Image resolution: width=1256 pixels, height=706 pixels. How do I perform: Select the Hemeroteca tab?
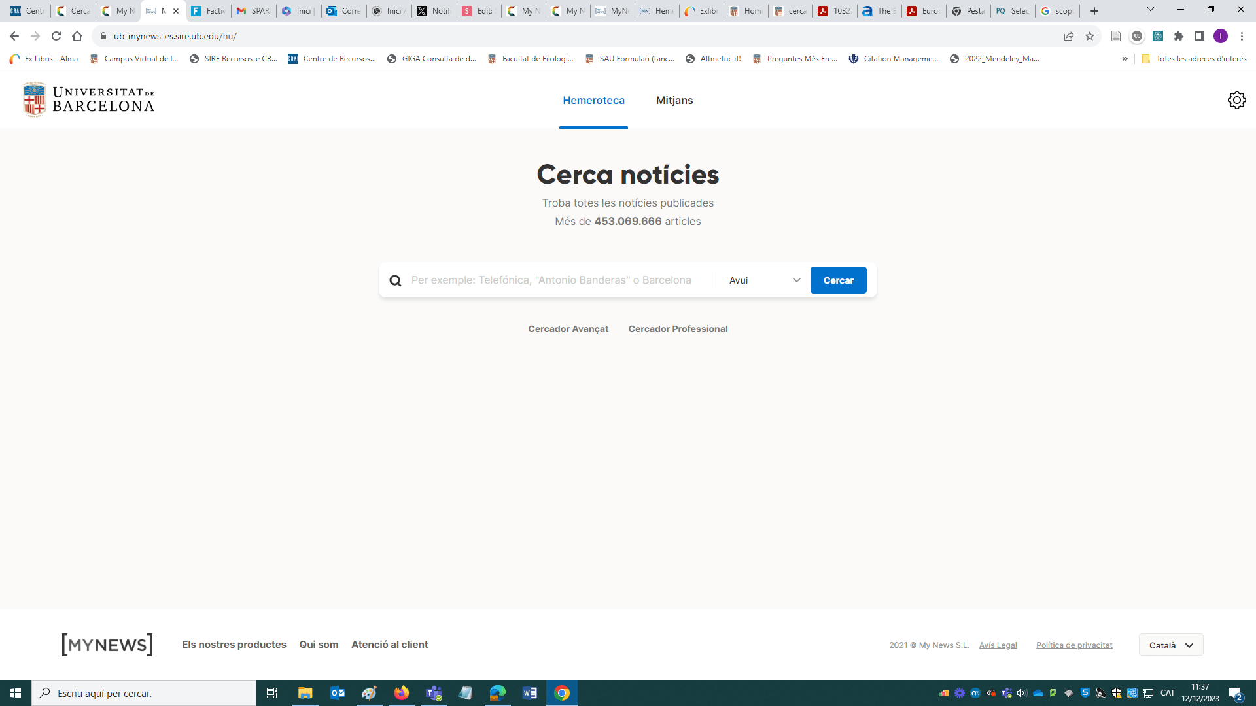click(593, 100)
